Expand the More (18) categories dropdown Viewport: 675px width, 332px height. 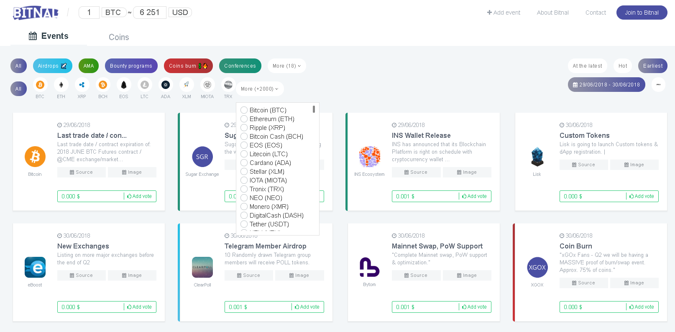287,66
